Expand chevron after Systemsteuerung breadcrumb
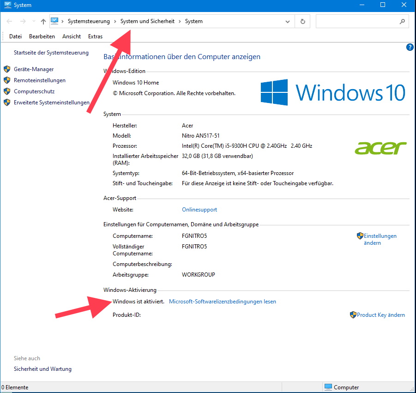This screenshot has width=416, height=393. [115, 21]
